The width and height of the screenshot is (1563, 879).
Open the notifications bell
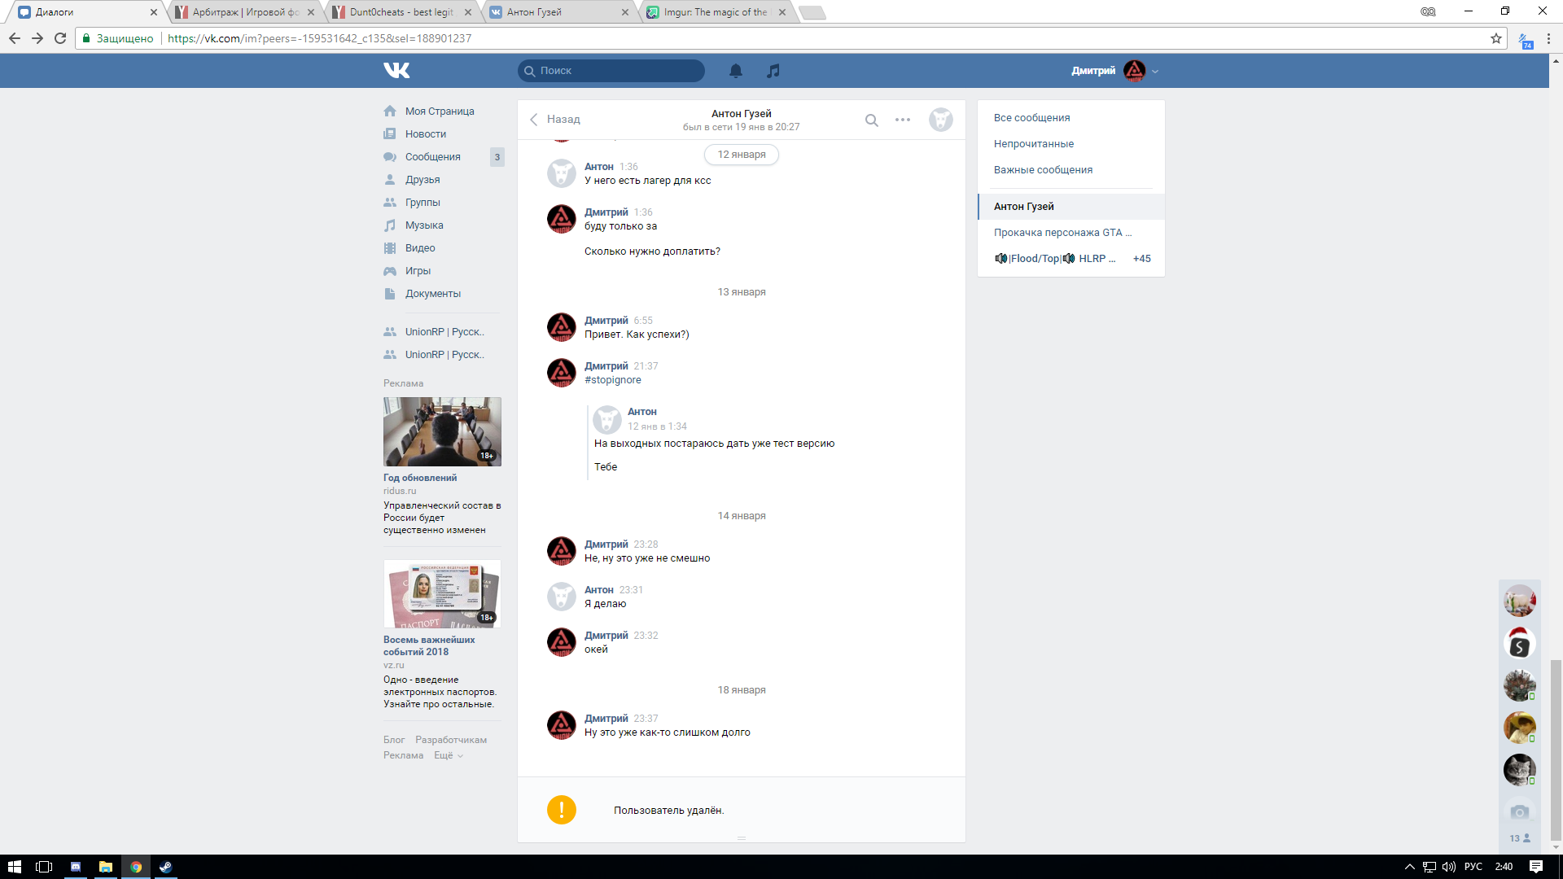735,71
